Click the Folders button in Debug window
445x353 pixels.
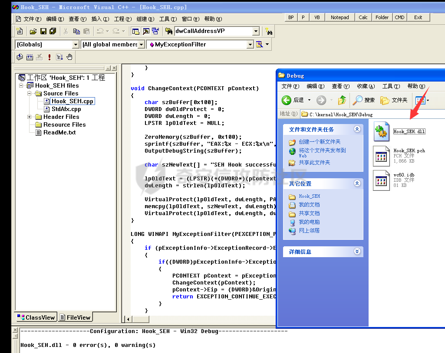tap(394, 100)
